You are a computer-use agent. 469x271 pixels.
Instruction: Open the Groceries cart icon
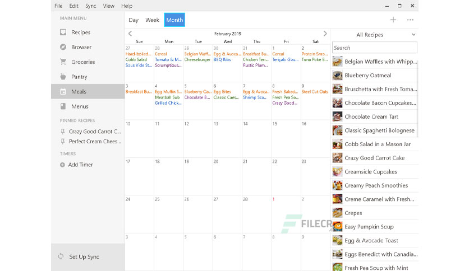(x=63, y=62)
